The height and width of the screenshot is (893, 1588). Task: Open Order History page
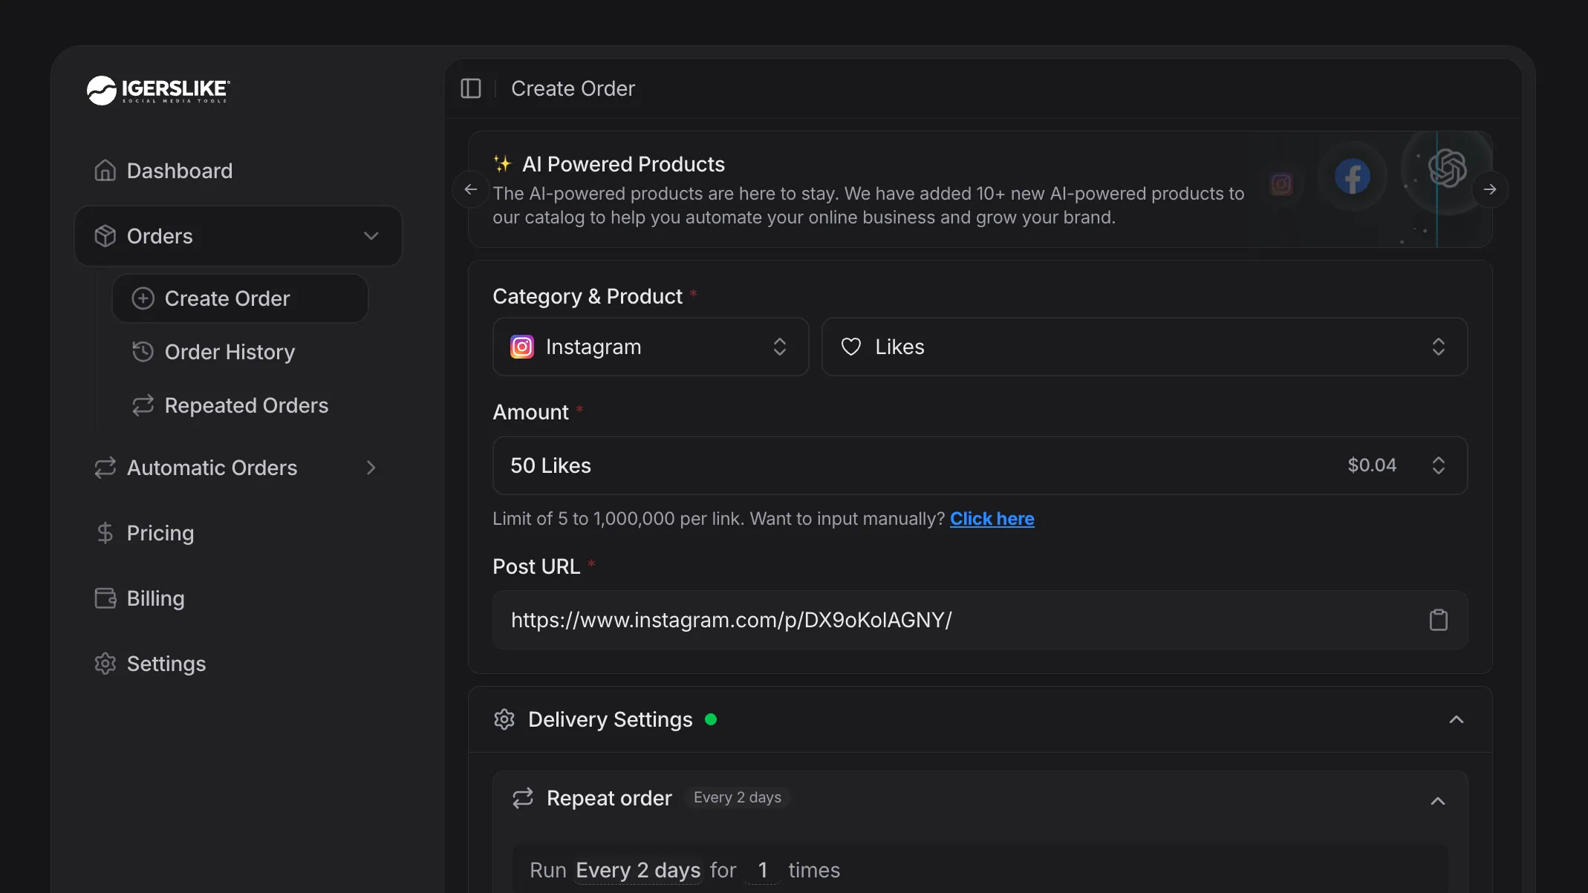(x=240, y=352)
